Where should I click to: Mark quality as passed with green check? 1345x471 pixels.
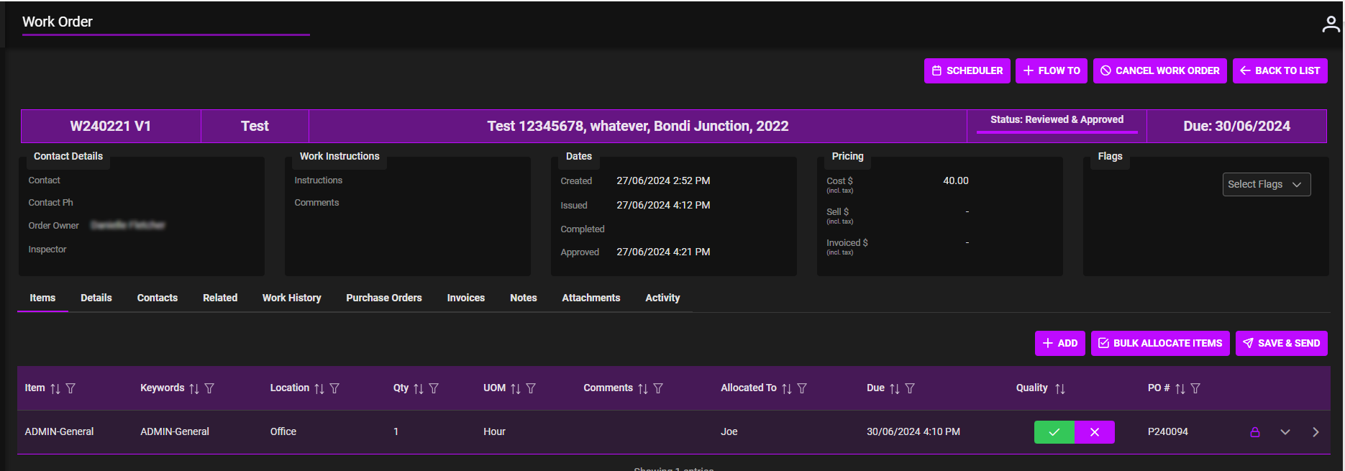click(x=1054, y=432)
